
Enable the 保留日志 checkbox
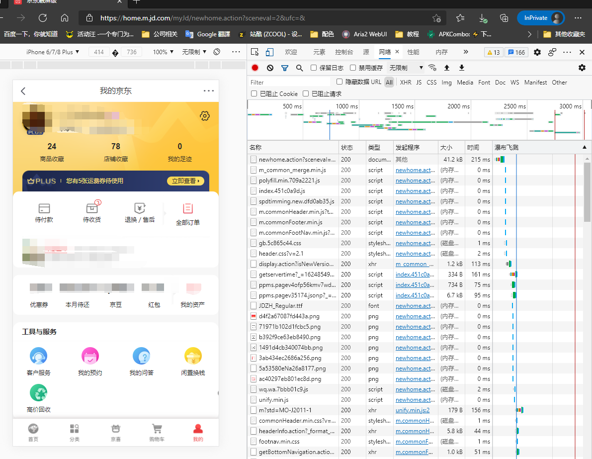(x=313, y=68)
